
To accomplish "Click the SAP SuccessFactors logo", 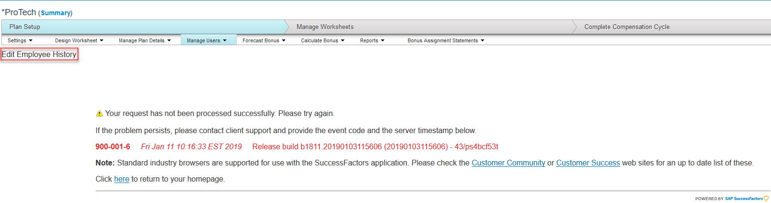I will (746, 199).
